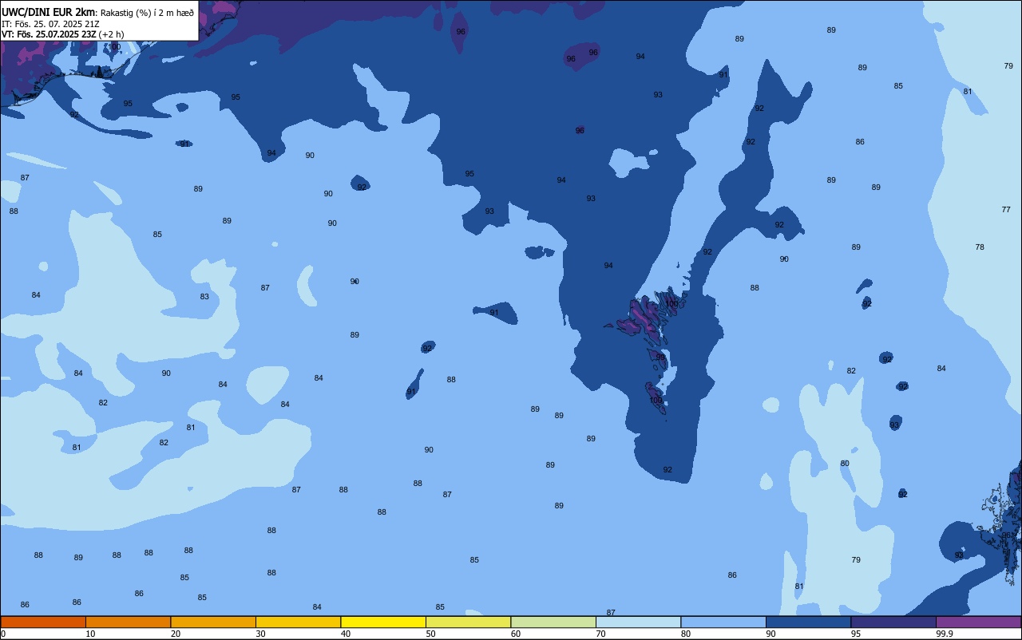Click the '70' legend tick label
1022x640 pixels.
click(x=600, y=634)
